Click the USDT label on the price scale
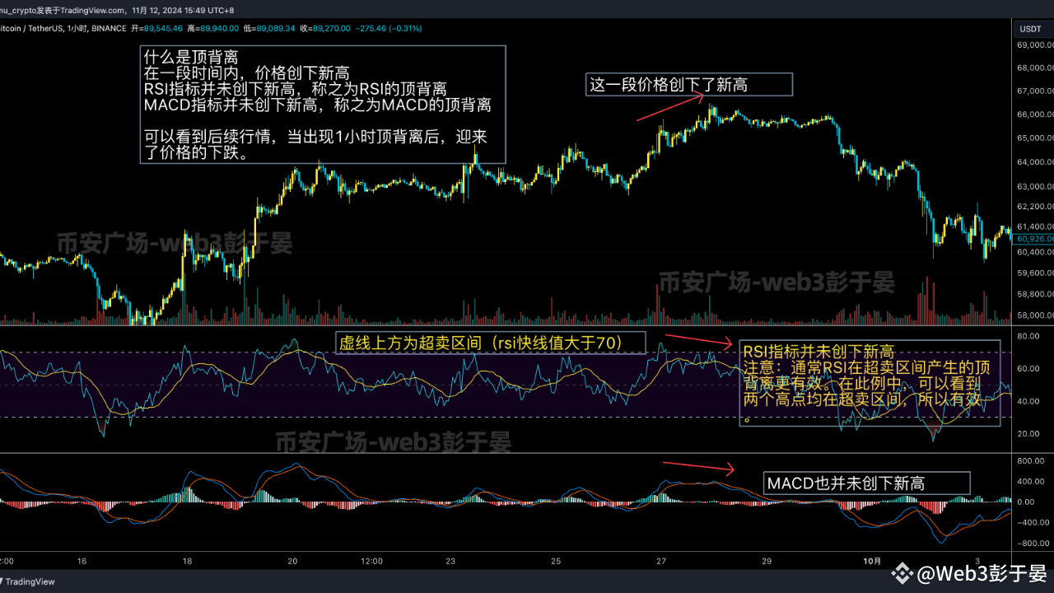The image size is (1054, 593). pos(1031,28)
